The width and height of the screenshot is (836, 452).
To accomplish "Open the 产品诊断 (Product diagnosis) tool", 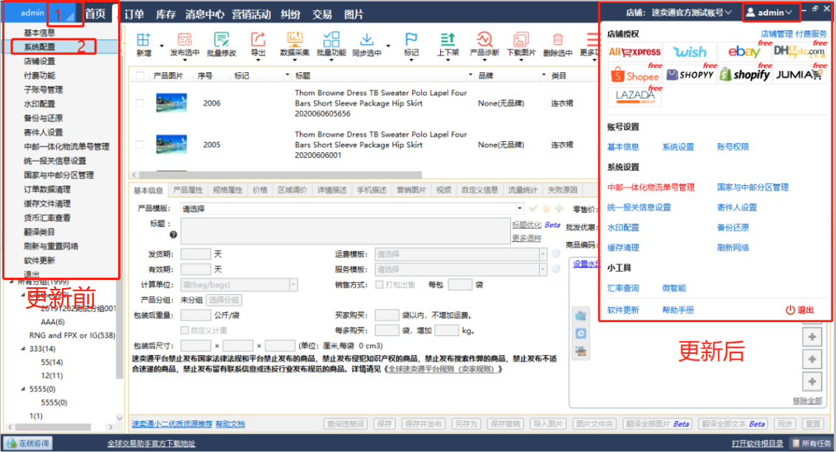I will (x=484, y=39).
